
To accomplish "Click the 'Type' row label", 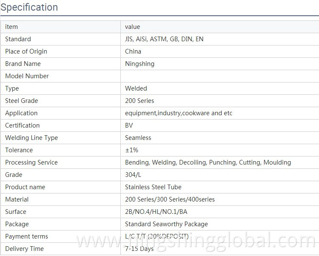I will click(12, 88).
